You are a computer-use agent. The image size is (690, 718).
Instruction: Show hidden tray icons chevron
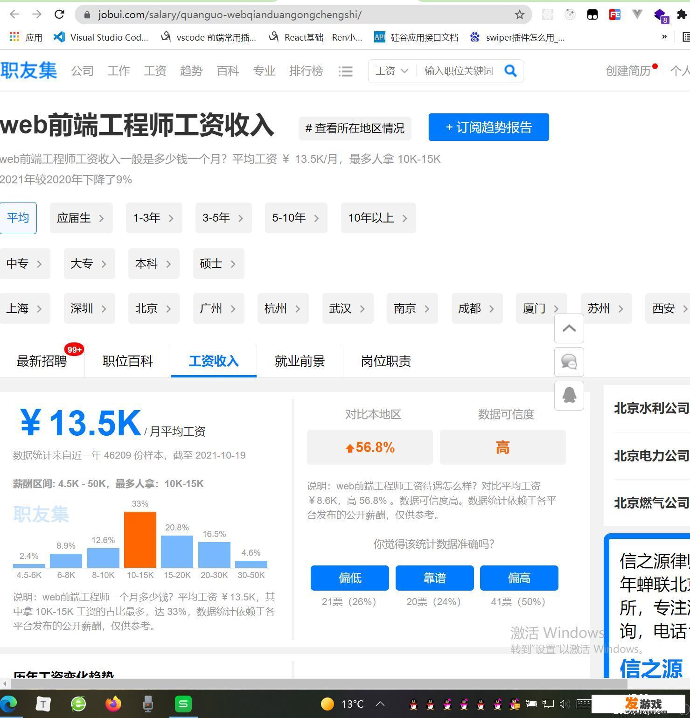click(380, 704)
